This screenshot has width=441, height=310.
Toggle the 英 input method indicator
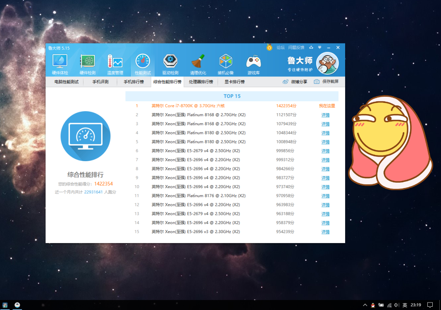coord(405,305)
